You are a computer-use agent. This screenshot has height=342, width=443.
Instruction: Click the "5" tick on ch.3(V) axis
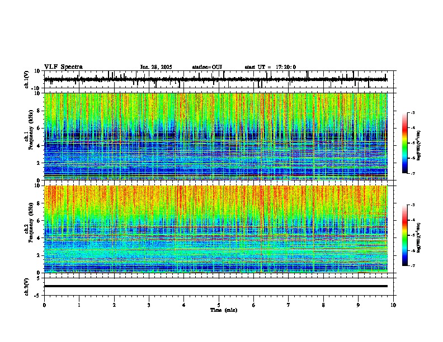[39, 278]
